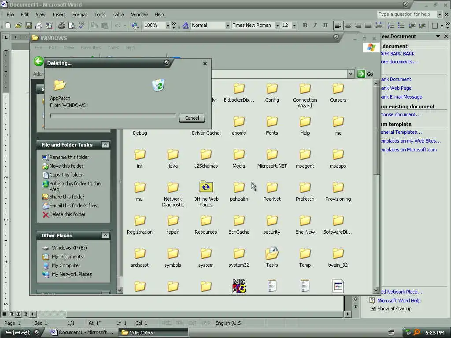Screen dimensions: 451x338
Task: Open Microsoft Word Help link
Action: [x=399, y=301]
